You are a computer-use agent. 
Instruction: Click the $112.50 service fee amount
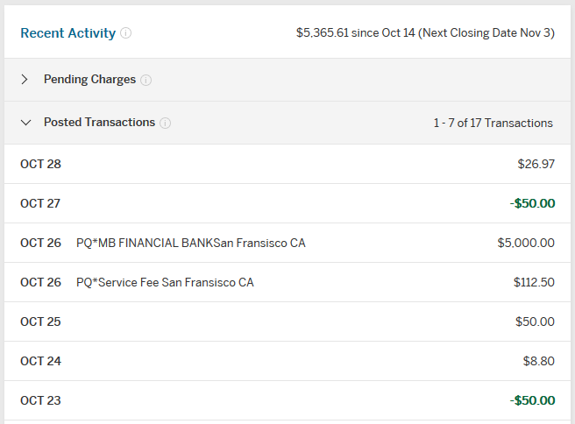click(x=534, y=282)
